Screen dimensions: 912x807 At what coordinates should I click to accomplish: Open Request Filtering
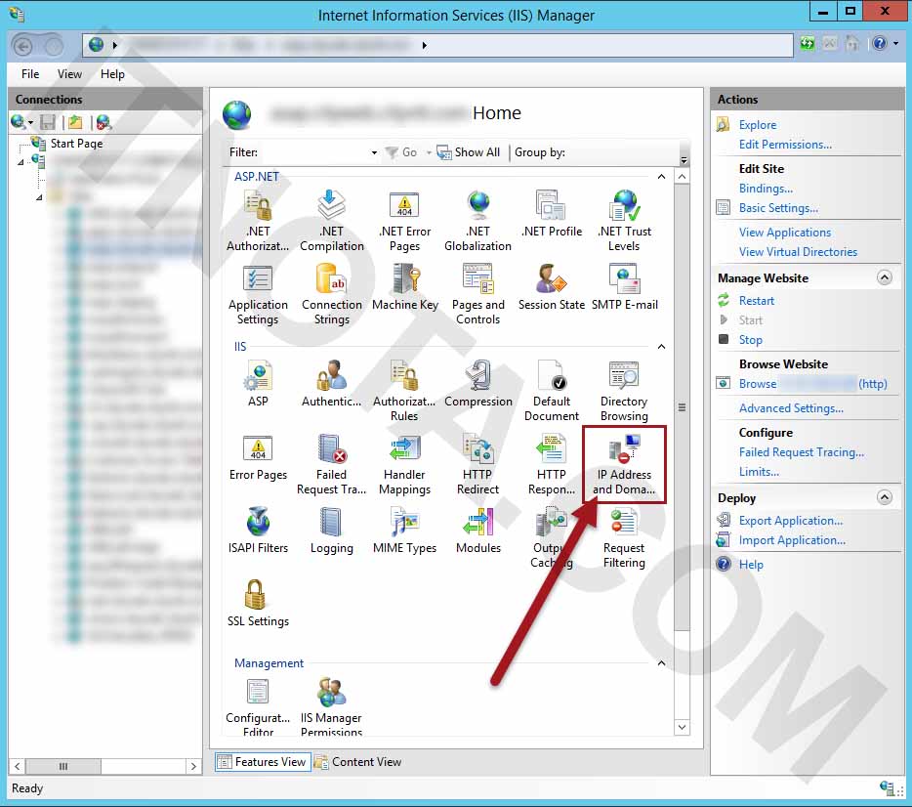pyautogui.click(x=624, y=535)
